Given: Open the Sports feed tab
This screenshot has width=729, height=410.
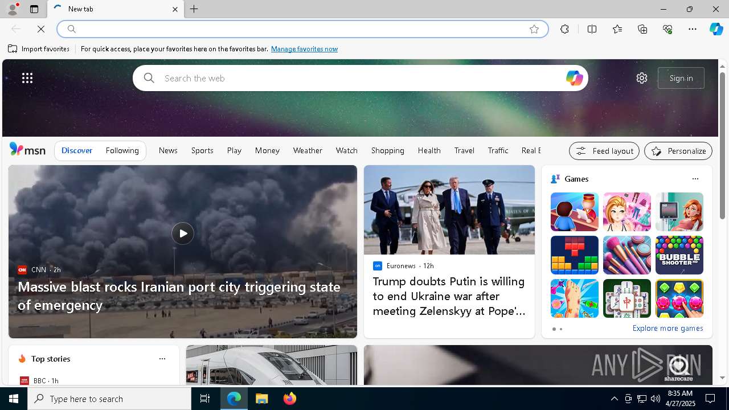Looking at the screenshot, I should click(202, 150).
